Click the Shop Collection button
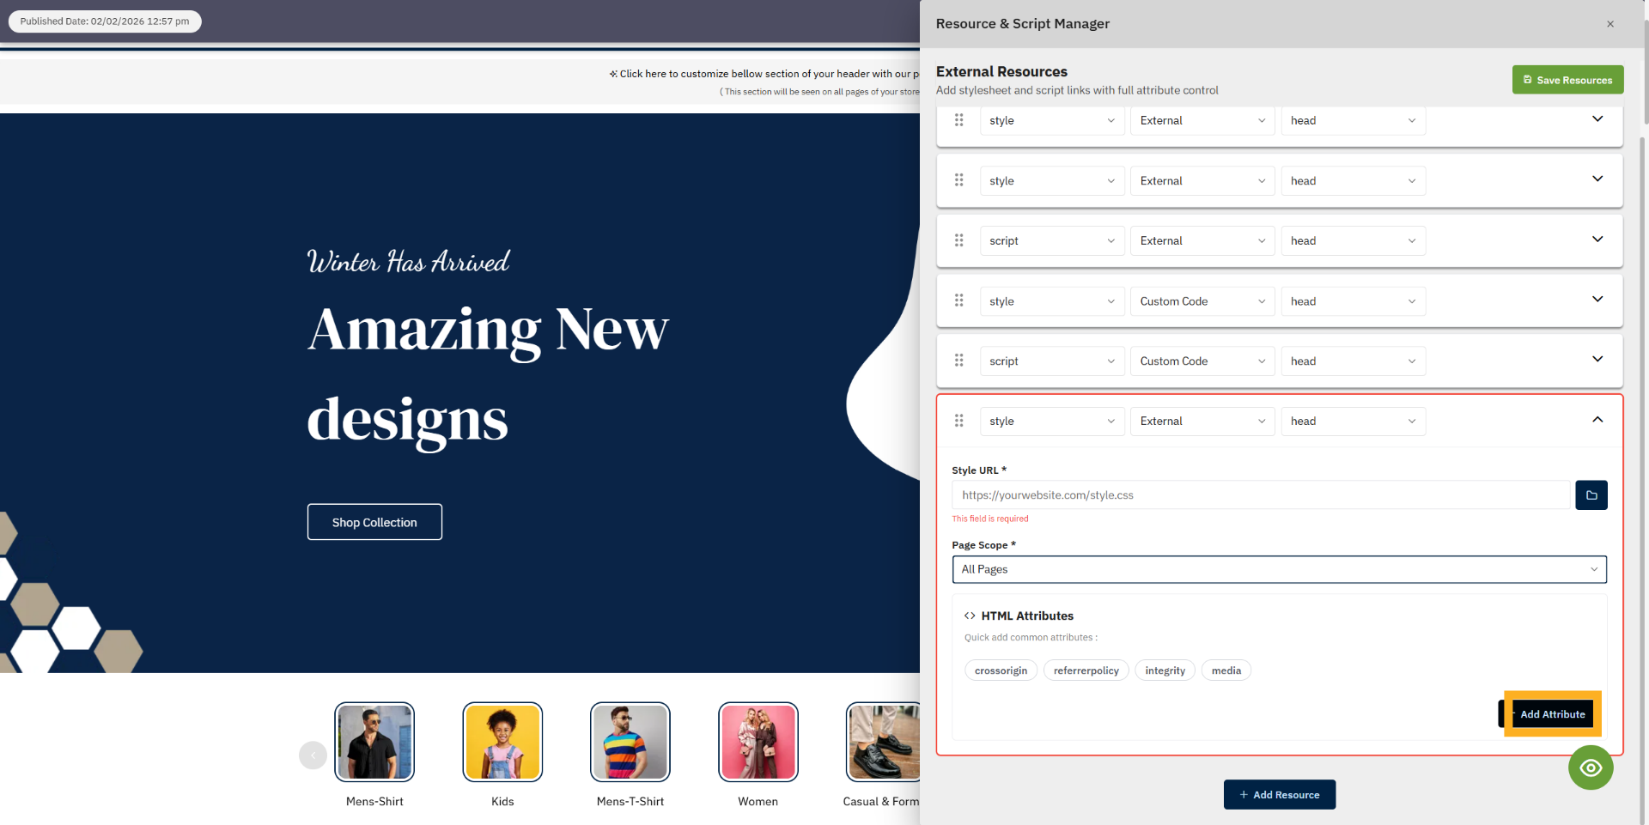 (x=374, y=522)
